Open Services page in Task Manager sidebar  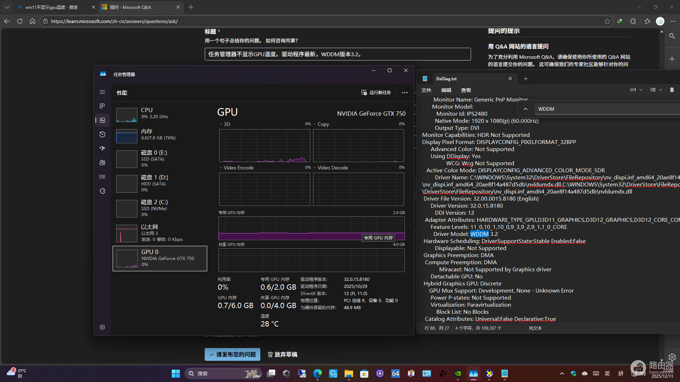102,191
